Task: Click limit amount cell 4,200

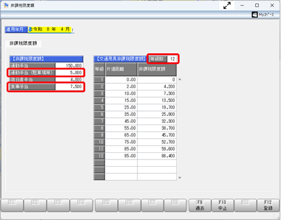Action: 157,86
